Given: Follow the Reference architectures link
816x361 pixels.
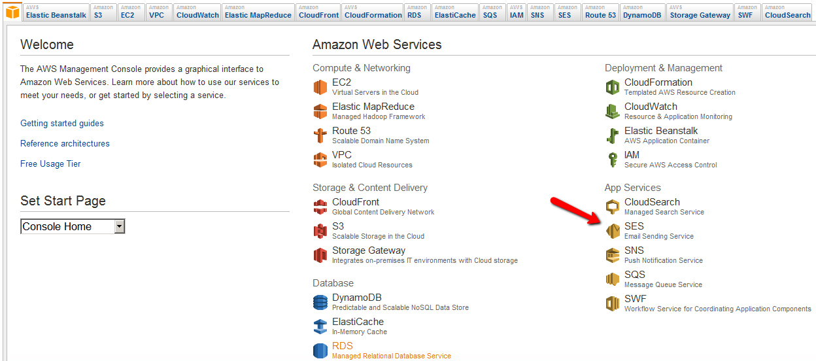Looking at the screenshot, I should coord(65,144).
